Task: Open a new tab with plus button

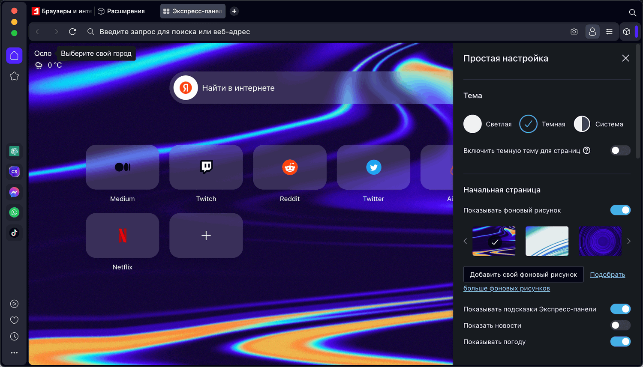Action: click(234, 11)
